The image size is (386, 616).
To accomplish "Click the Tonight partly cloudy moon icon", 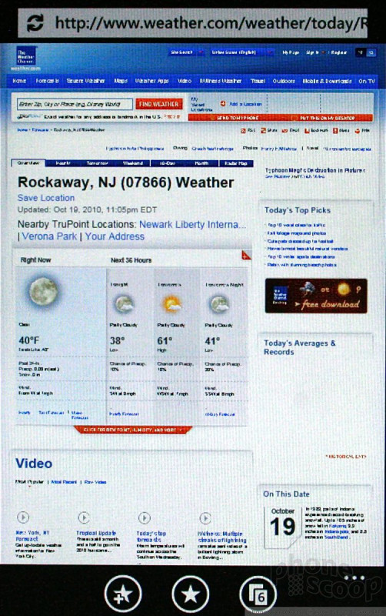I will [x=124, y=304].
